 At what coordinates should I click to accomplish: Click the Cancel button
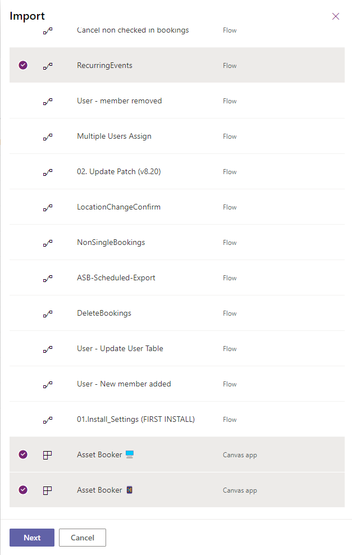(x=82, y=538)
